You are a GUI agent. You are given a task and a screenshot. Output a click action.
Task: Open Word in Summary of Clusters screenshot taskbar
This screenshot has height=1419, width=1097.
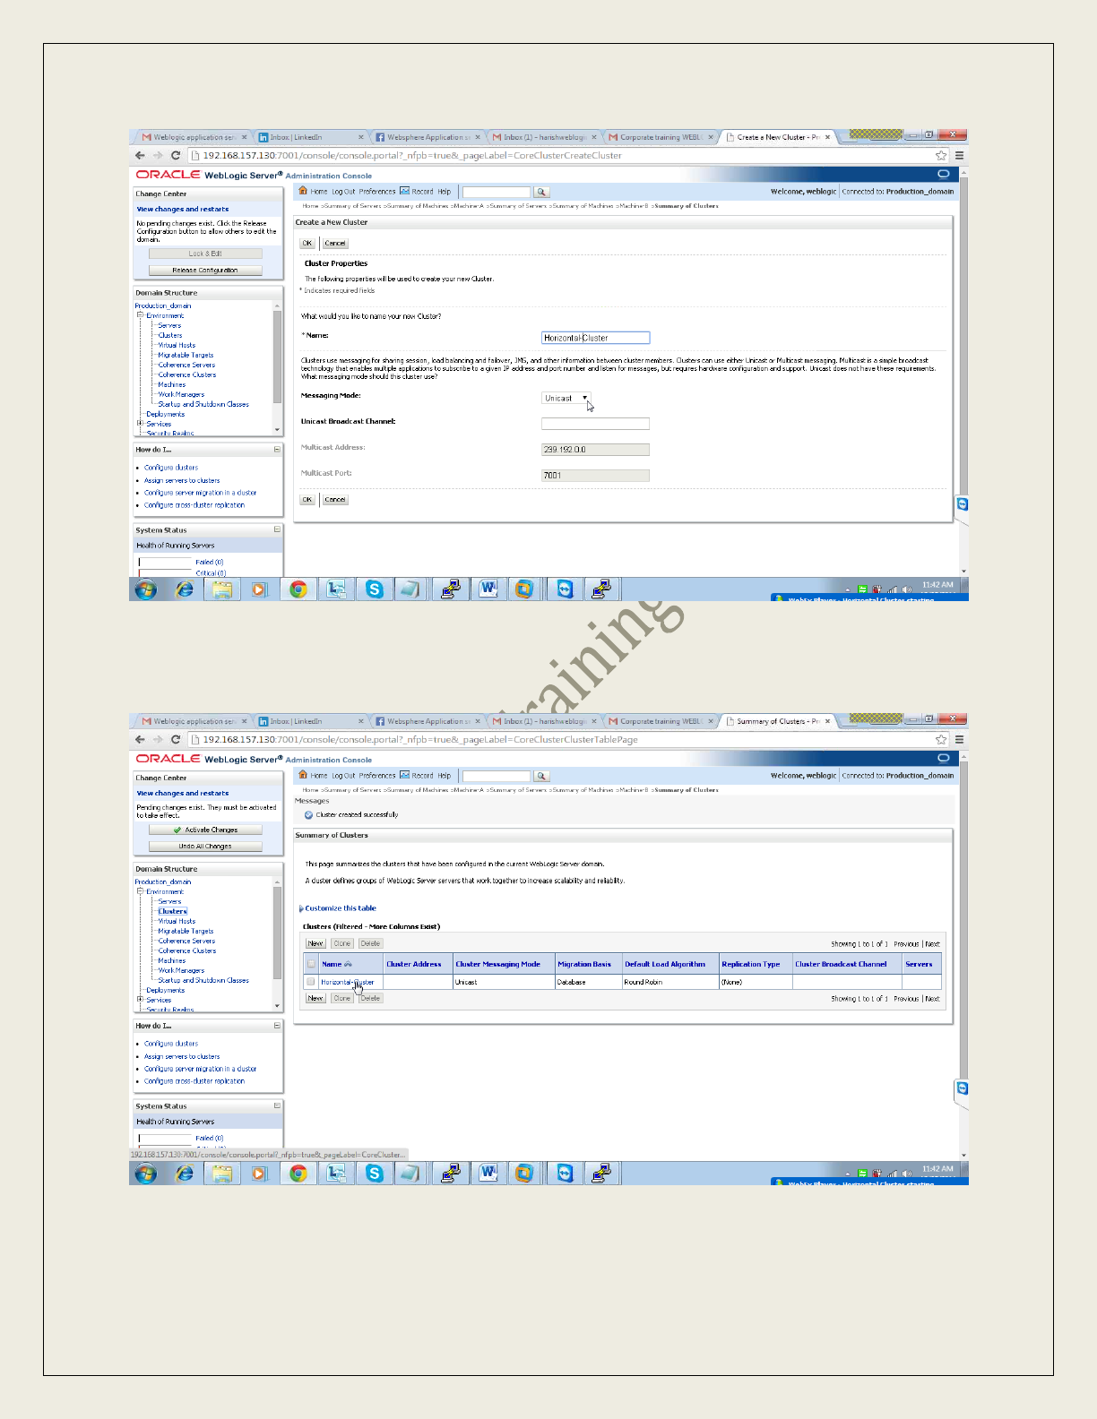click(488, 1174)
